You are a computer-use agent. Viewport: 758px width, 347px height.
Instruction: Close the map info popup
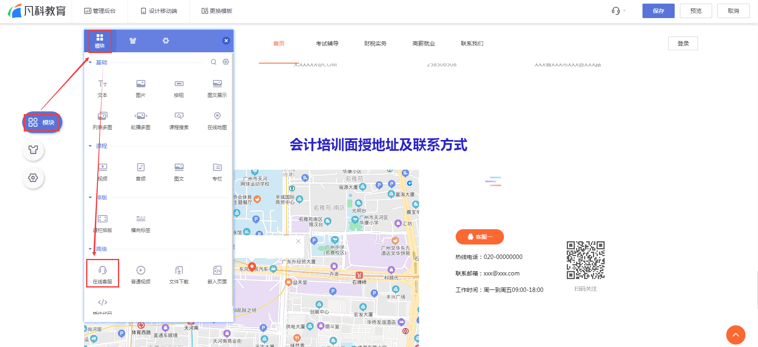298,241
